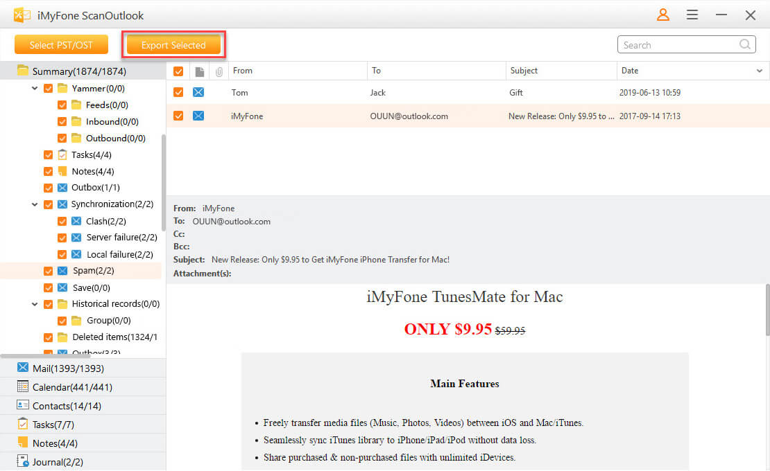Toggle the Spam folder checkbox

[x=49, y=271]
